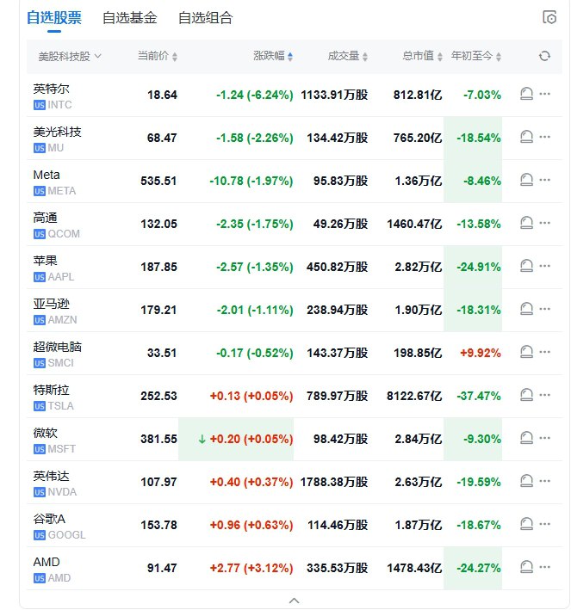Click 英特尔 price 18.64
Viewport: 571px width, 610px height.
coord(162,95)
